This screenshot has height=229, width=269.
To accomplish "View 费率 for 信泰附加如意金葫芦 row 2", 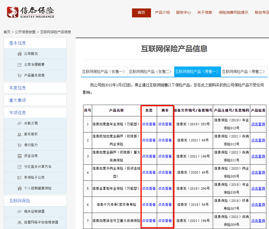I will (x=165, y=140).
